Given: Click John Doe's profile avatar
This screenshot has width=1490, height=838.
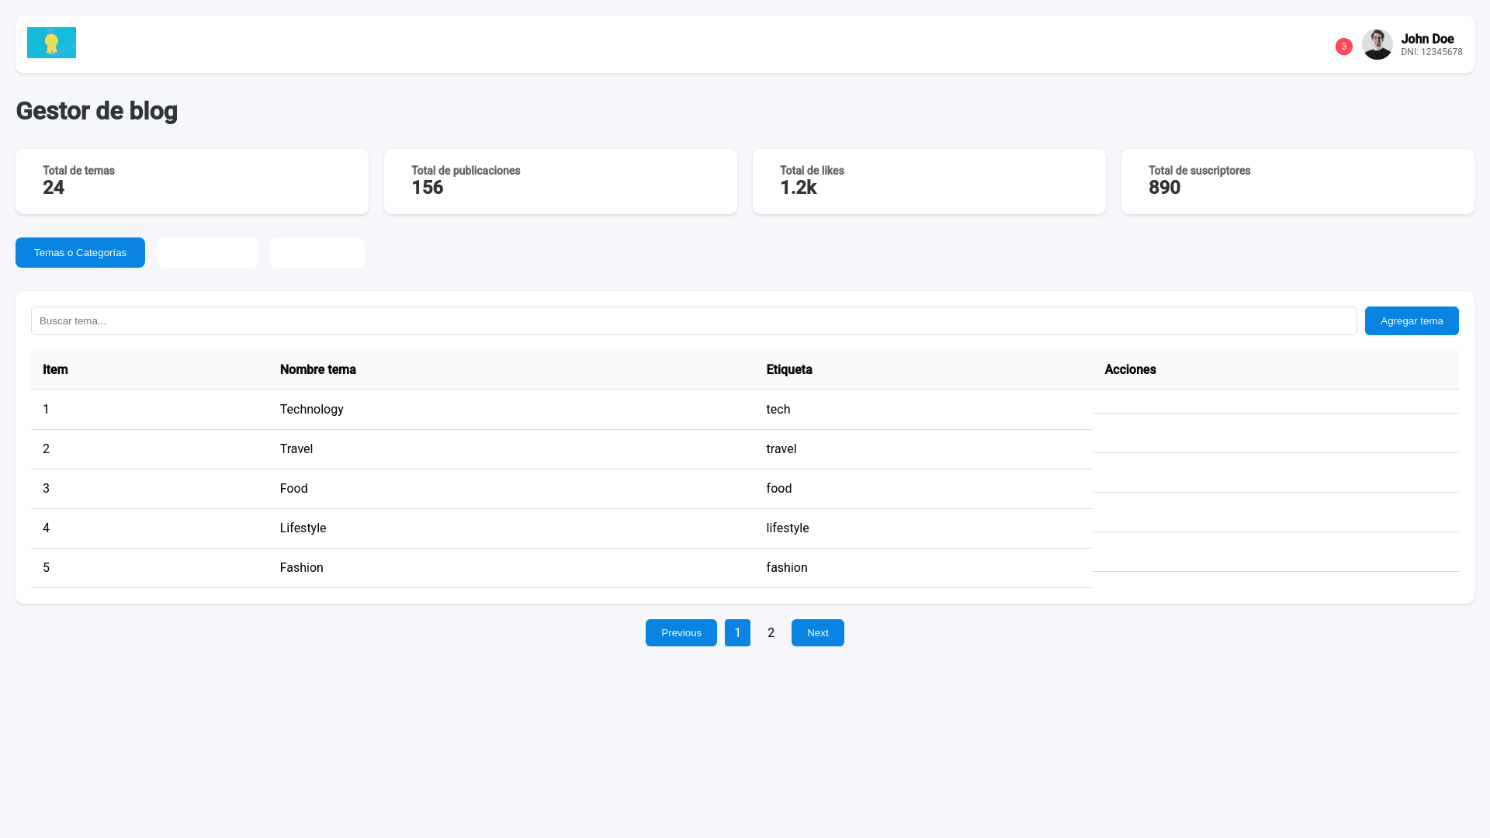Looking at the screenshot, I should (x=1377, y=44).
